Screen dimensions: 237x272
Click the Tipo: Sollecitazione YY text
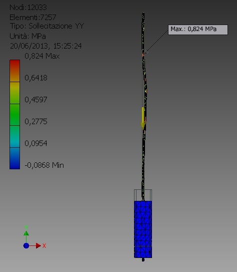click(x=47, y=26)
